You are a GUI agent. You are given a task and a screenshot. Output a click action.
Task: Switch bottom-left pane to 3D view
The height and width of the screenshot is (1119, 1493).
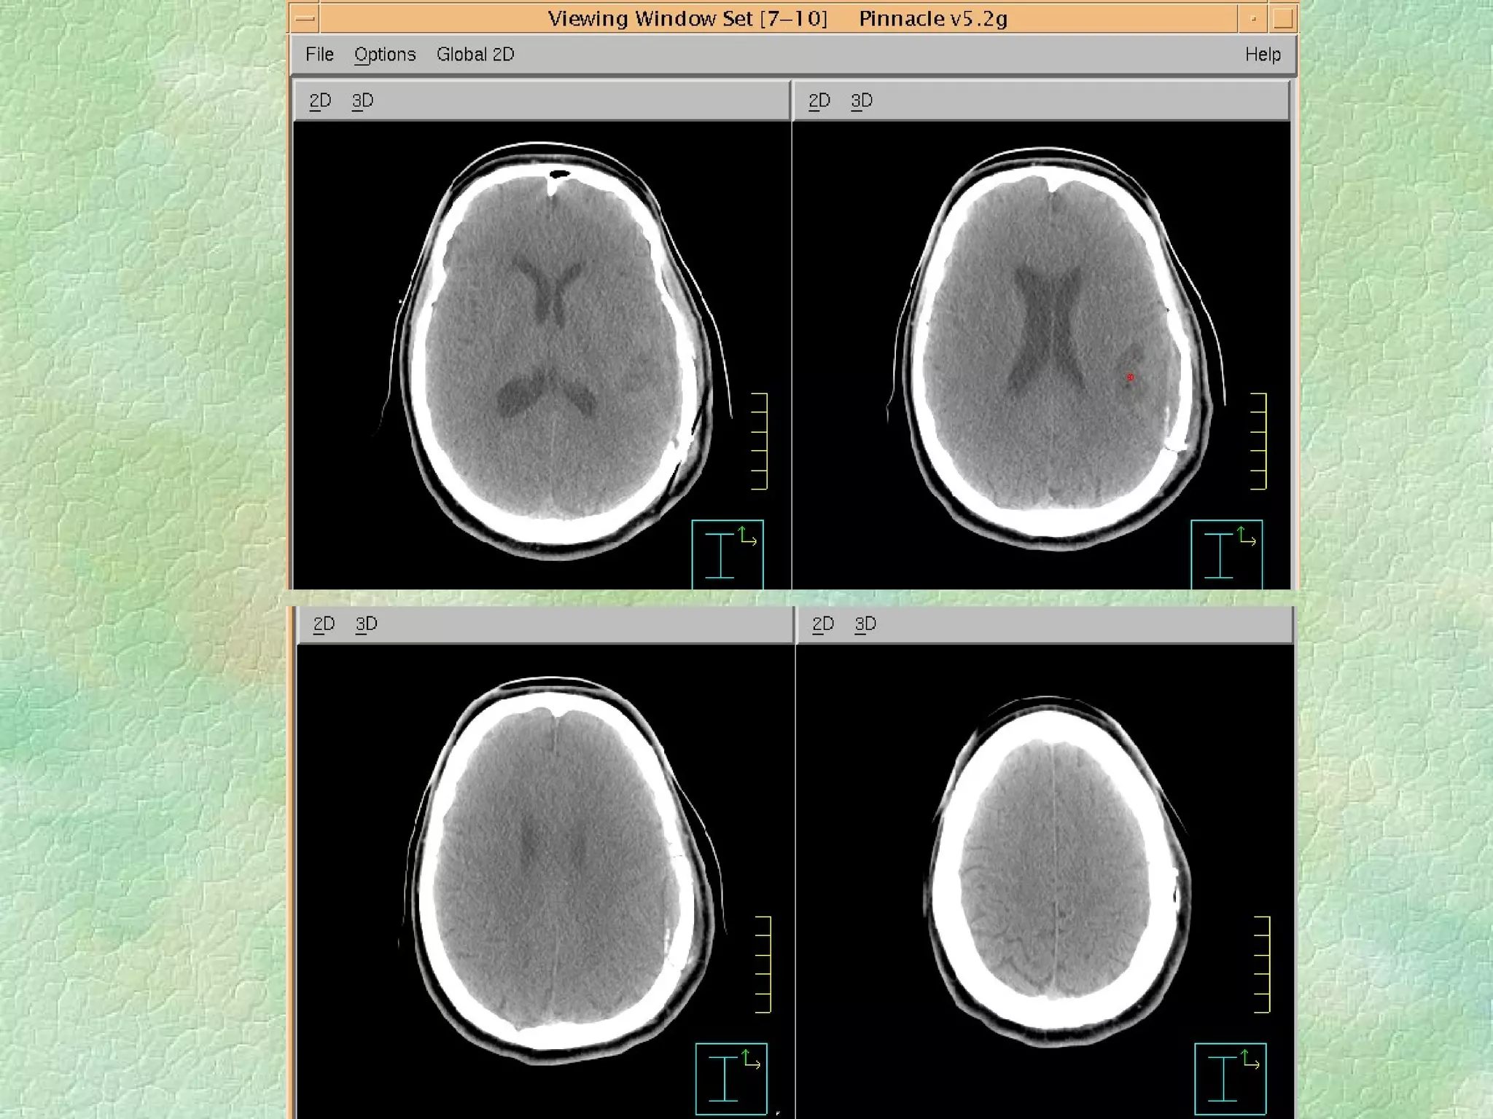coord(366,624)
